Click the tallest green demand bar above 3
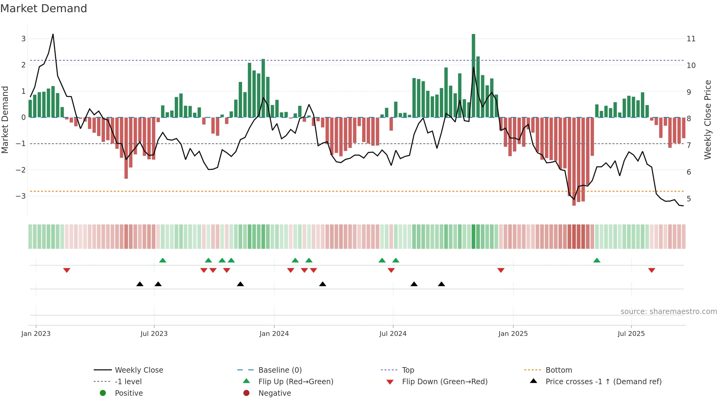 coord(474,76)
